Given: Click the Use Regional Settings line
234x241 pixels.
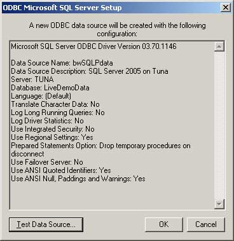Looking at the screenshot, I should pos(52,137).
